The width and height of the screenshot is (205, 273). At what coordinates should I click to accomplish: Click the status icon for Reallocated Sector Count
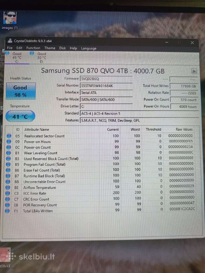coord(9,136)
